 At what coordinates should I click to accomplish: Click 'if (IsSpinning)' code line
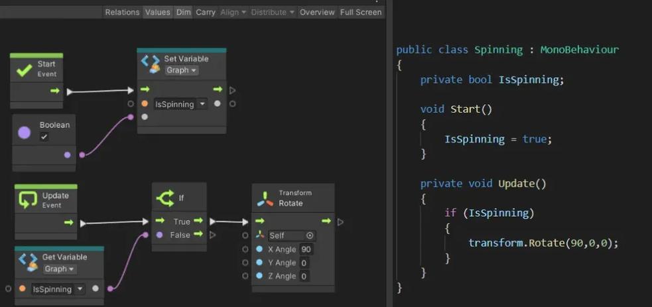[489, 213]
